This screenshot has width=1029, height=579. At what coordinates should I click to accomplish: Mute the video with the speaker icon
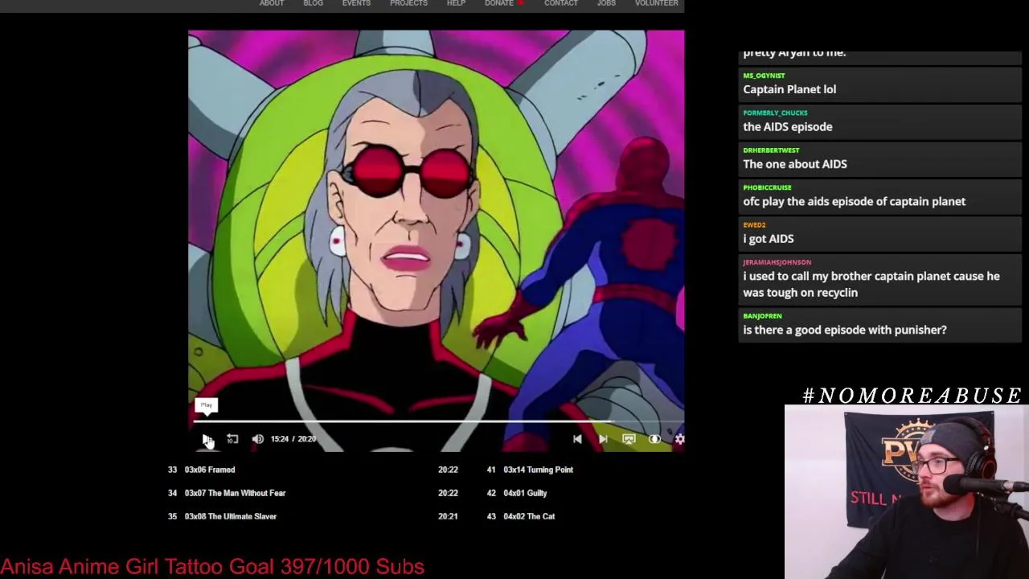[258, 439]
